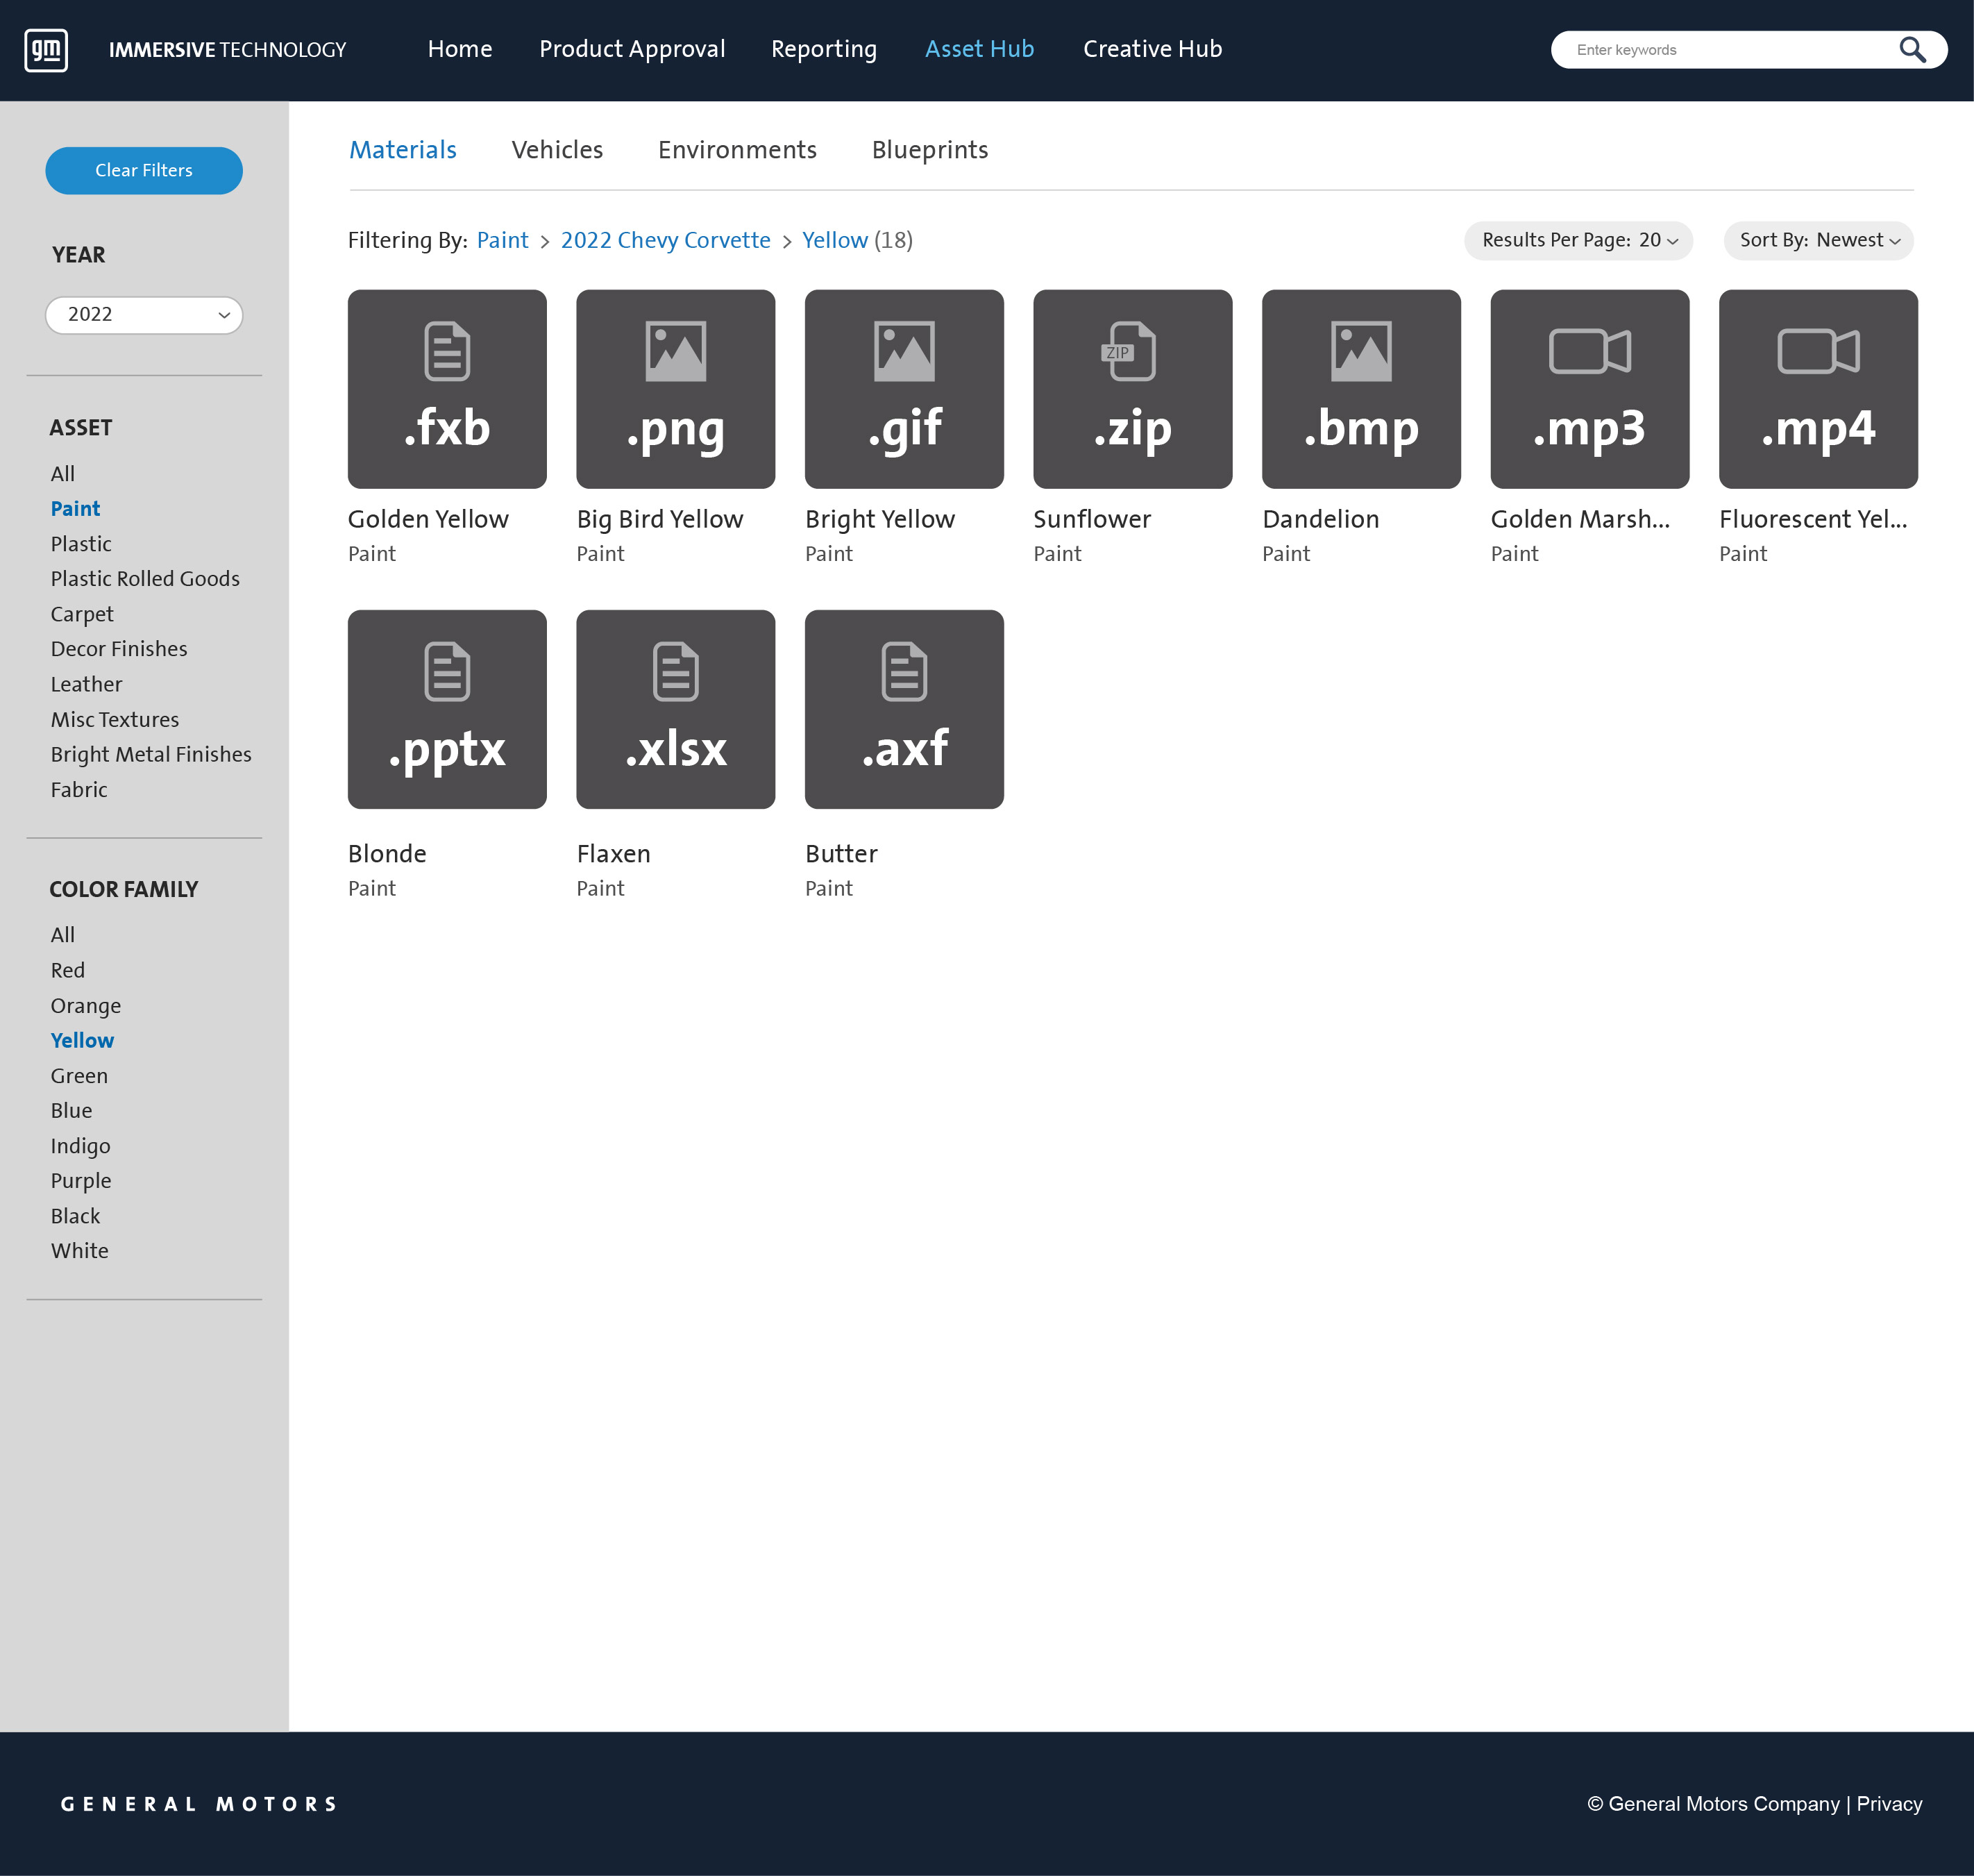Play the Golden Marsh .mp3 asset
This screenshot has width=1974, height=1876.
[1589, 388]
